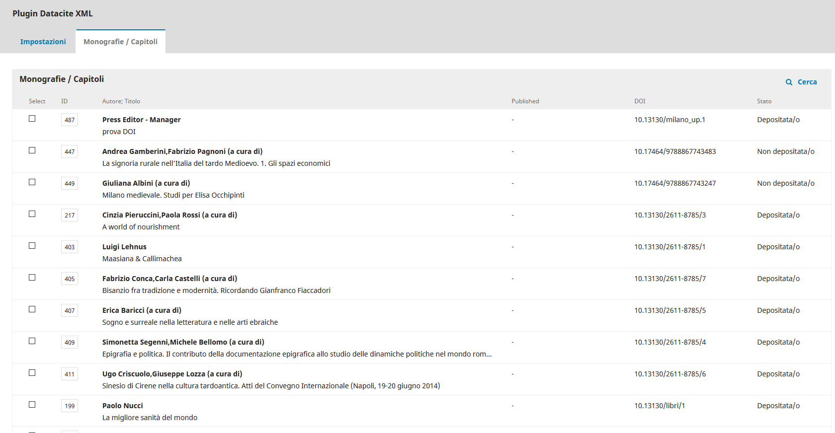The width and height of the screenshot is (835, 433).
Task: Click DOI 10.13130/2611-8785/6
Action: (x=670, y=374)
